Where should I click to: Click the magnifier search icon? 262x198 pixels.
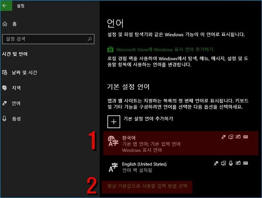click(90, 39)
